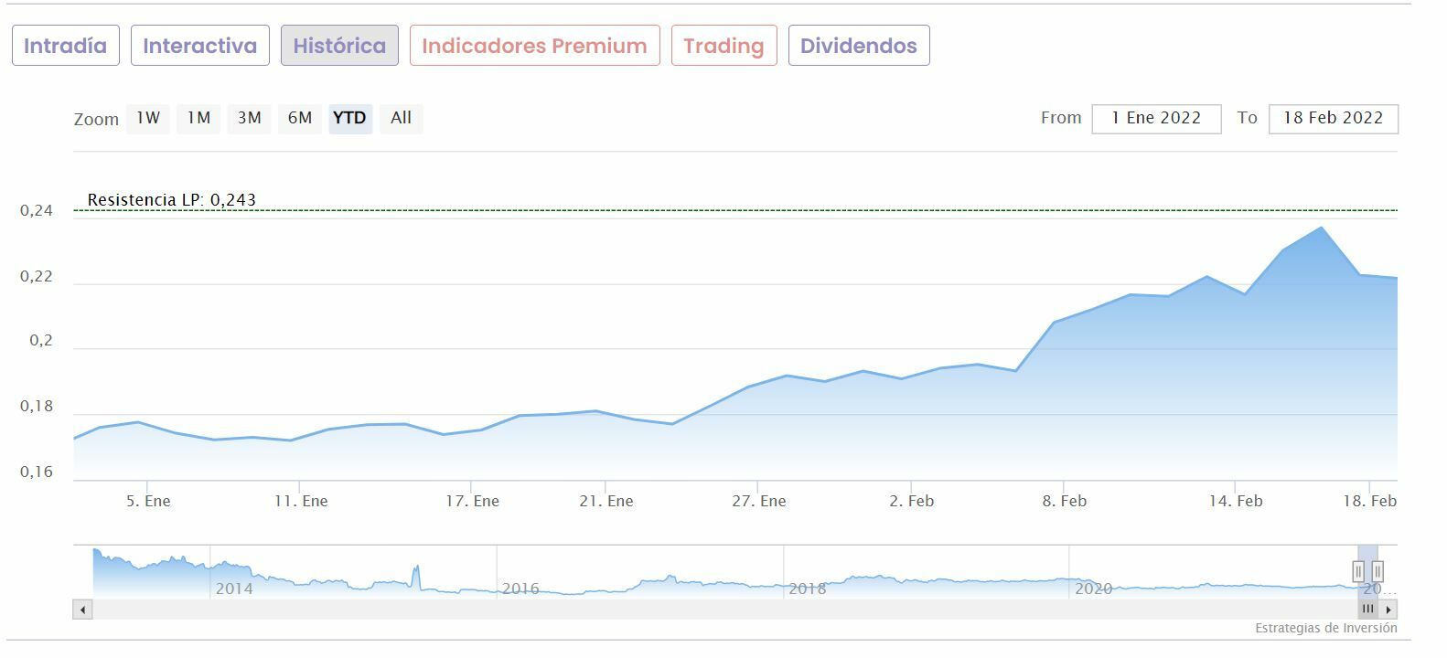Set zoom range to 1M
The height and width of the screenshot is (658, 1447).
coord(198,118)
